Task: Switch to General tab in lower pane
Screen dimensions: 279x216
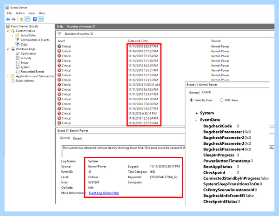Action: coord(65,138)
